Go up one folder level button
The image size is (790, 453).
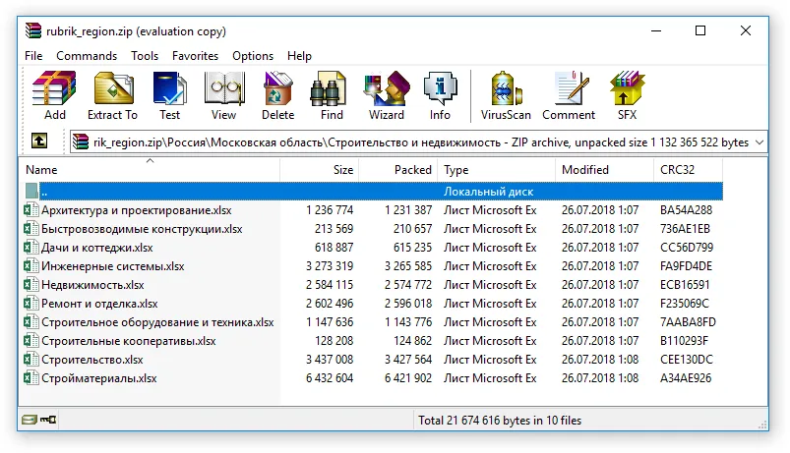tap(39, 142)
